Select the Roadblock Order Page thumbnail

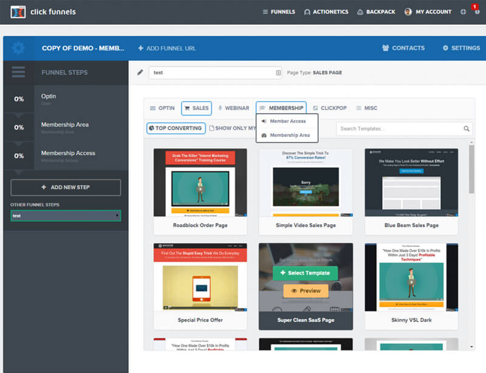(200, 183)
